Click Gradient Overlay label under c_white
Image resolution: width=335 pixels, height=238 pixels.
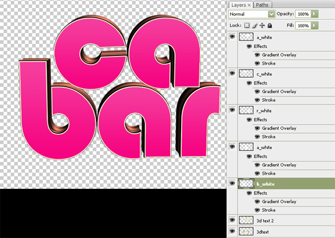[279, 91]
